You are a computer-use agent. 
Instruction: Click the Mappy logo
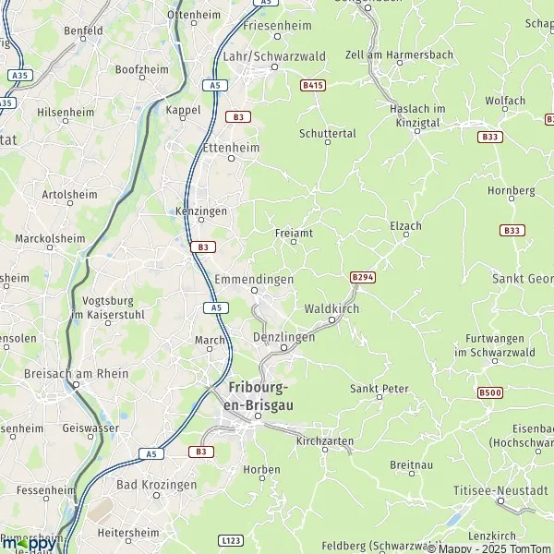pyautogui.click(x=29, y=544)
